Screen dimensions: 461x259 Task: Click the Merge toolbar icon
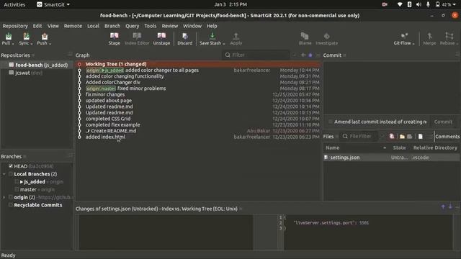point(429,36)
